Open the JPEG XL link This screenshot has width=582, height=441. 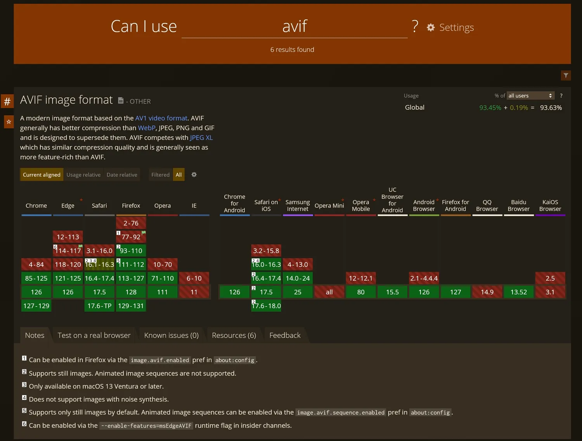pyautogui.click(x=201, y=137)
